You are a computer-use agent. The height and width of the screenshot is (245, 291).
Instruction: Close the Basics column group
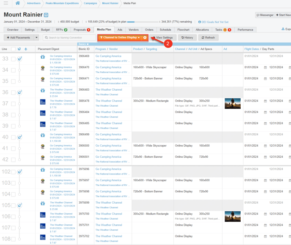tap(88, 44)
